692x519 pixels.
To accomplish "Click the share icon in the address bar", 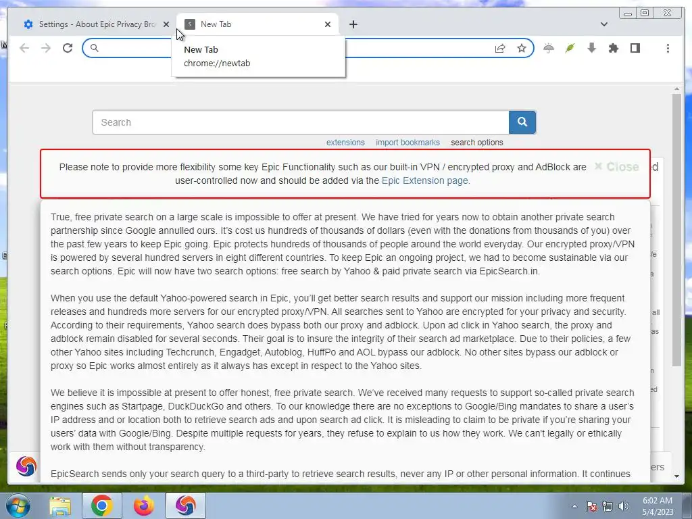I will pyautogui.click(x=500, y=48).
